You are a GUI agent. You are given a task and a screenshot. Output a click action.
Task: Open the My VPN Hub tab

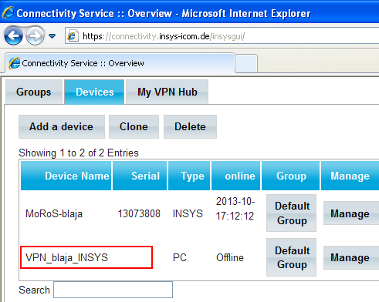[x=168, y=92]
